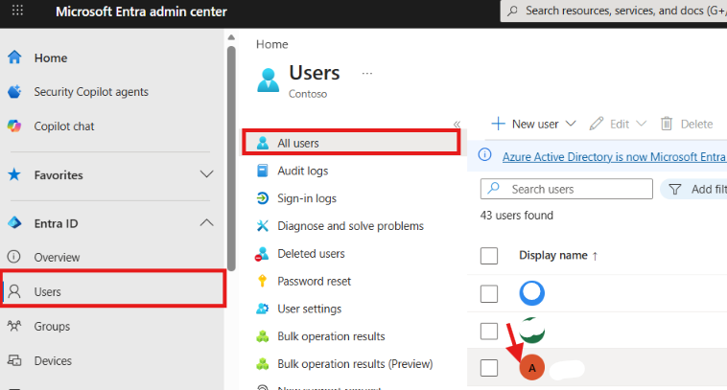Click the sidebar scrollbar up arrow
Viewport: 727px width, 390px height.
coord(231,37)
